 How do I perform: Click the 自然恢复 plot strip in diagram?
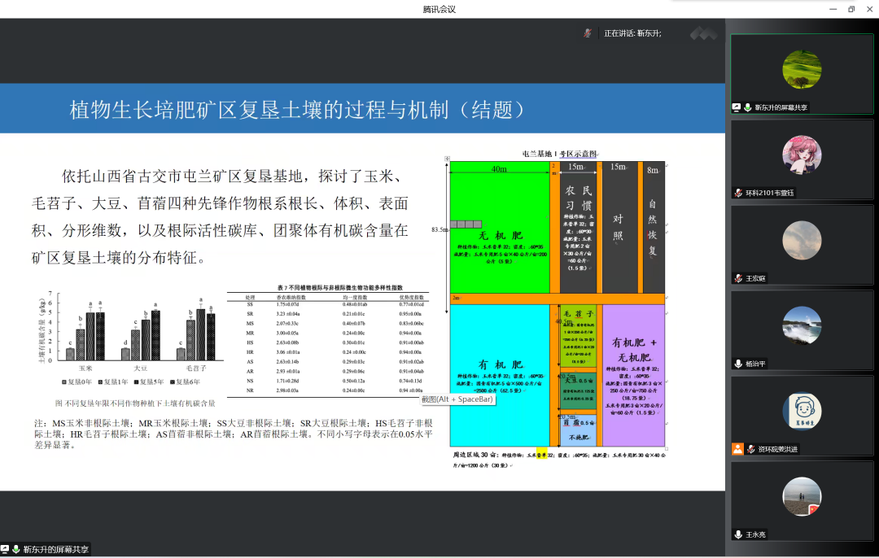tap(654, 227)
